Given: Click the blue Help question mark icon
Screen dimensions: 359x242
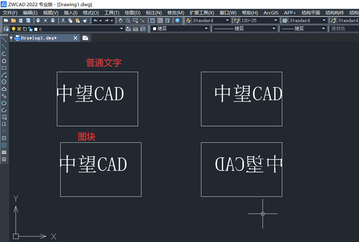Looking at the screenshot, I should tap(177, 20).
